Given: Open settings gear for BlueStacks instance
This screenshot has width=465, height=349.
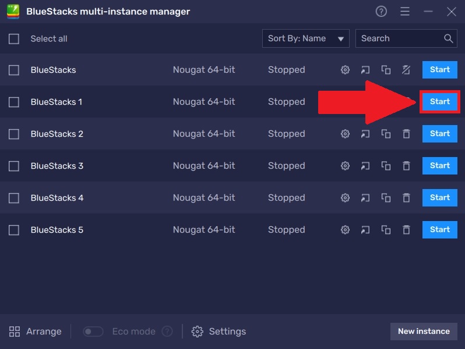Looking at the screenshot, I should point(345,70).
